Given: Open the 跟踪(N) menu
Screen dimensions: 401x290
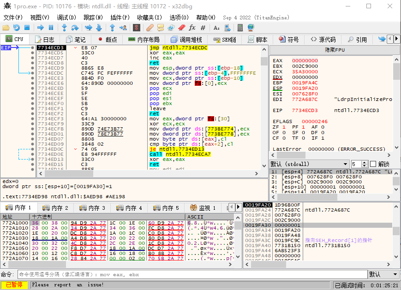Looking at the screenshot, I should [x=93, y=18].
